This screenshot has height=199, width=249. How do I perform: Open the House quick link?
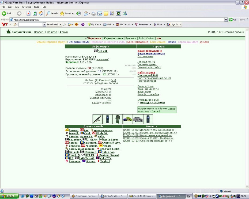point(172,42)
